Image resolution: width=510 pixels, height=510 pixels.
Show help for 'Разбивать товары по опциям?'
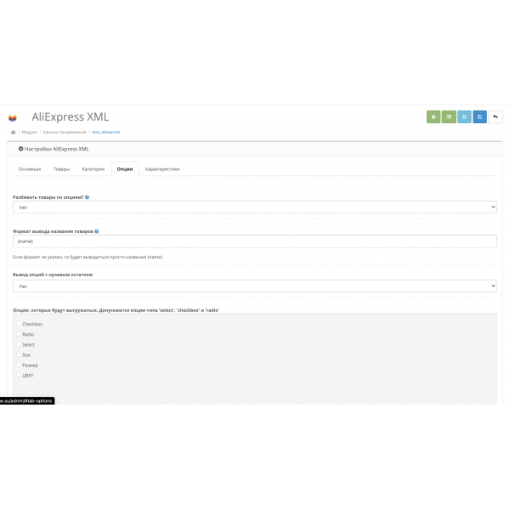pyautogui.click(x=88, y=197)
